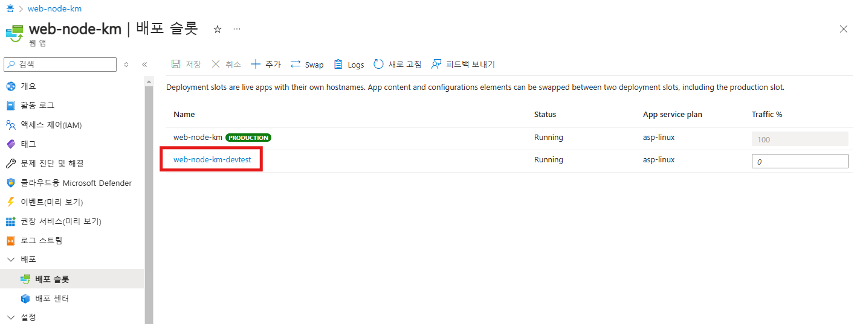Select 배포 슬롯 in sidebar
Viewport: 863px width, 324px height.
tap(73, 279)
